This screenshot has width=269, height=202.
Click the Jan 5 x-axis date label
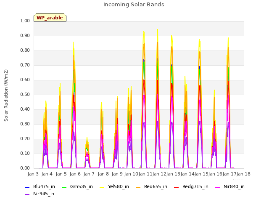(x=61, y=174)
